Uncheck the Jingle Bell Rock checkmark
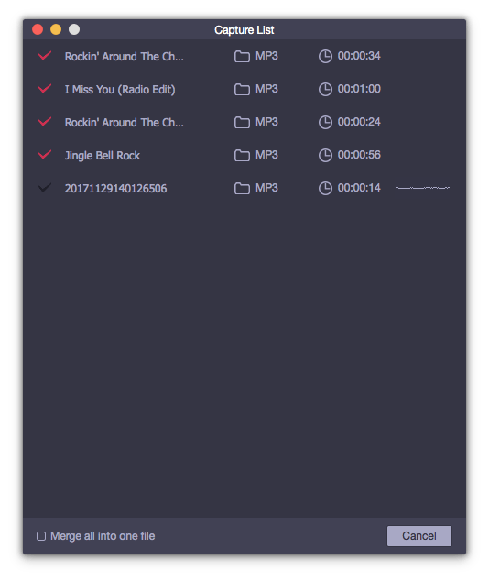This screenshot has height=581, width=489. tap(45, 155)
